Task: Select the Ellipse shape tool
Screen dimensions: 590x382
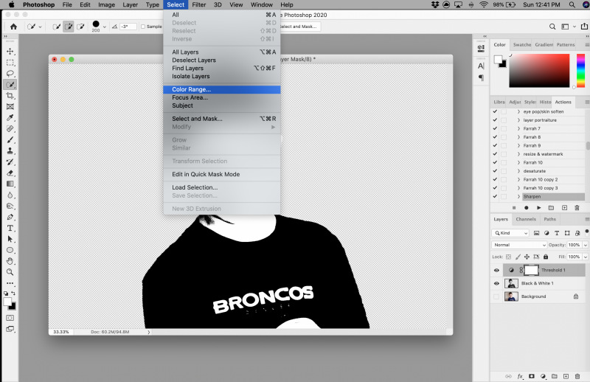Action: click(x=10, y=250)
